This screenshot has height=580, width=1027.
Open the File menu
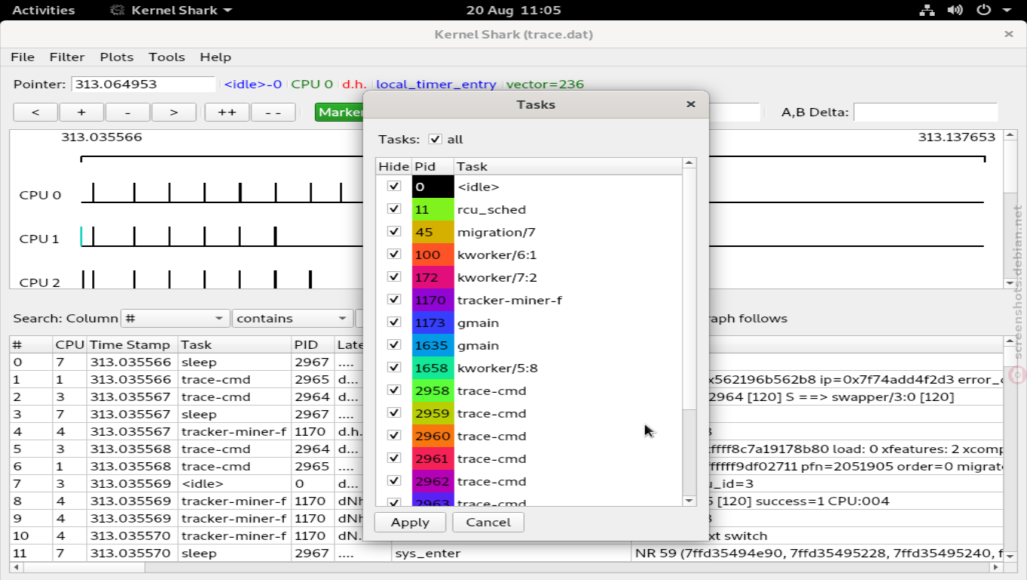tap(23, 57)
